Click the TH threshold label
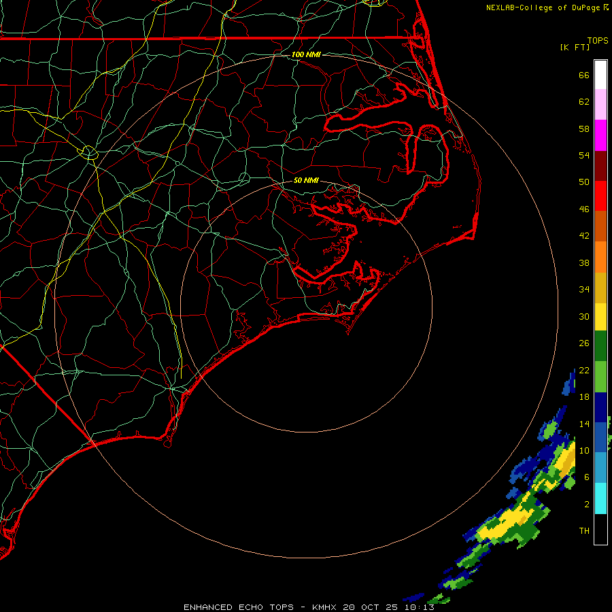 (x=584, y=531)
